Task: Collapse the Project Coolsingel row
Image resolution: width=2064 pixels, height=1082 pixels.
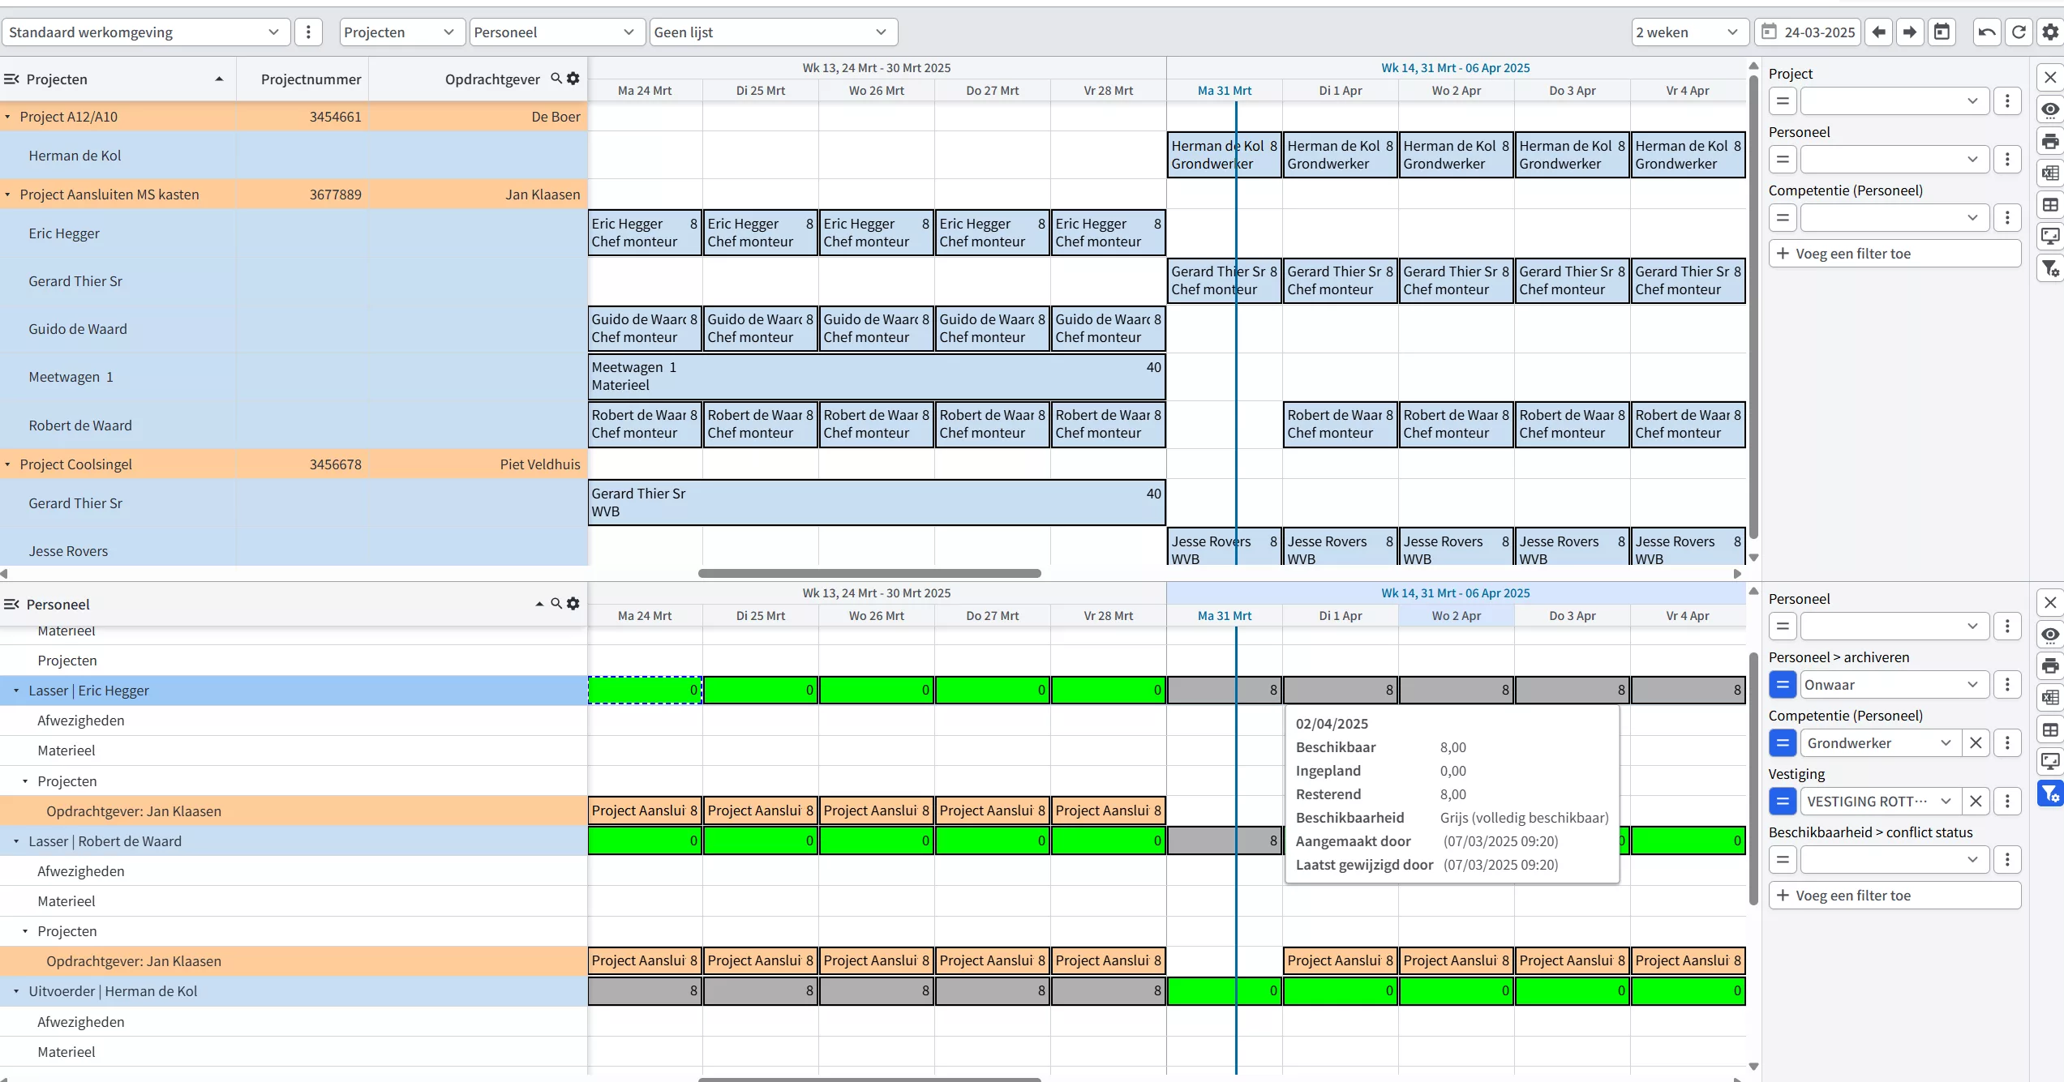Action: coord(8,464)
